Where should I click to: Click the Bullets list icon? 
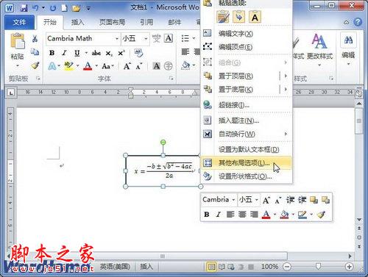[185, 38]
